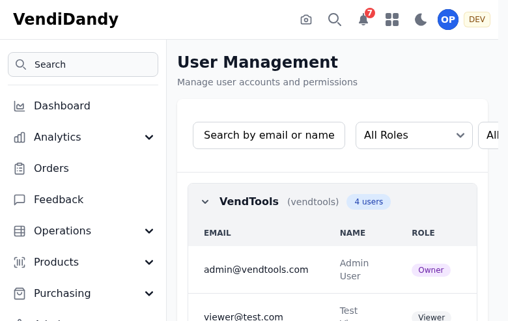Collapse the VendTools group chevron
508x321 pixels.
click(205, 202)
